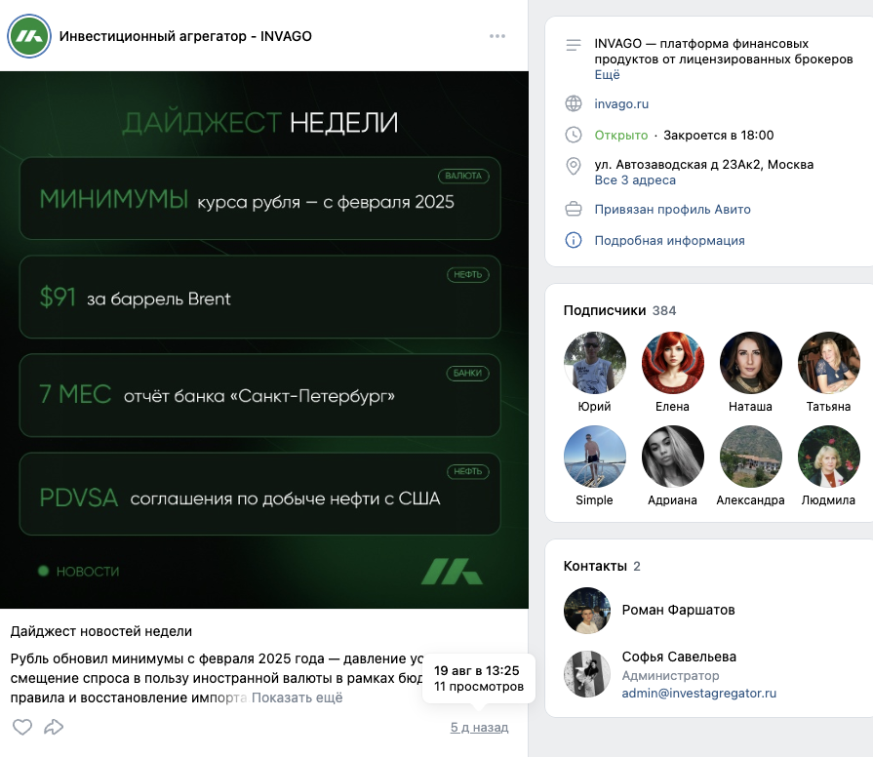Click the post heading Дайджест новостей недели
Screen dimensions: 873x757
(100, 631)
